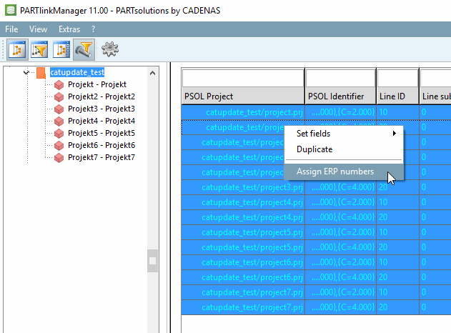
Task: Click the tree panel scroll up arrow
Action: click(x=152, y=73)
